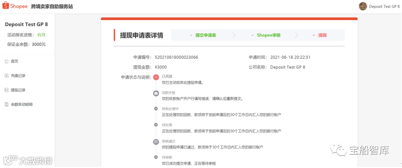Click the 回款失败 timeline icon

(x=156, y=93)
